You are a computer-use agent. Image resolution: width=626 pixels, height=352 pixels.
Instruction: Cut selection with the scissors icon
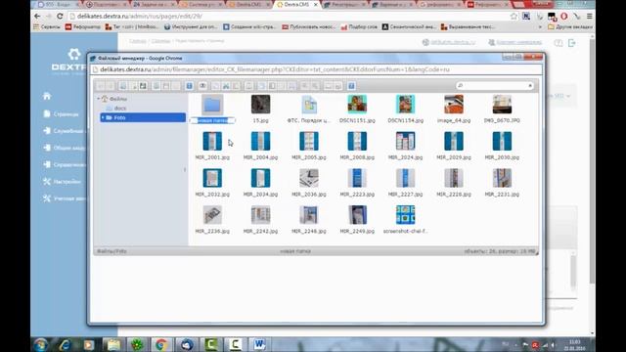click(226, 86)
